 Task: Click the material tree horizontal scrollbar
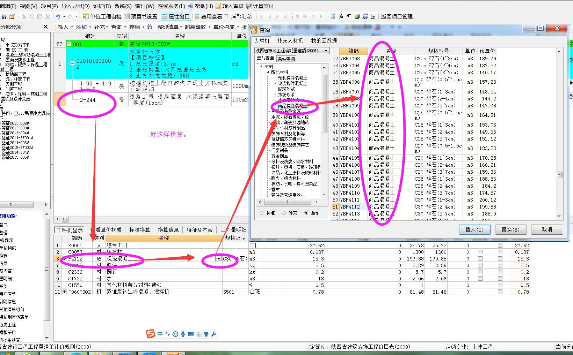[288, 202]
